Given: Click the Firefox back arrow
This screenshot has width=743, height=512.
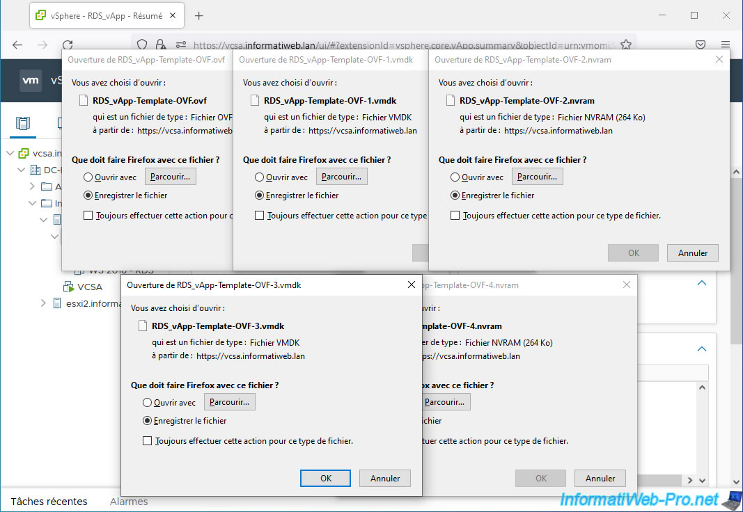Looking at the screenshot, I should pos(17,45).
